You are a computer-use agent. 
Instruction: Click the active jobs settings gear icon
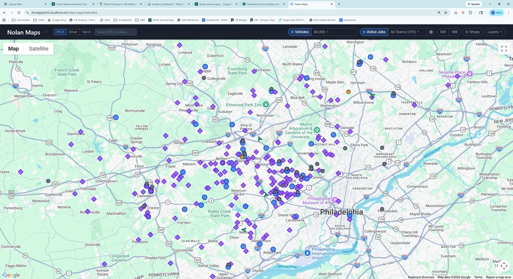click(x=431, y=32)
